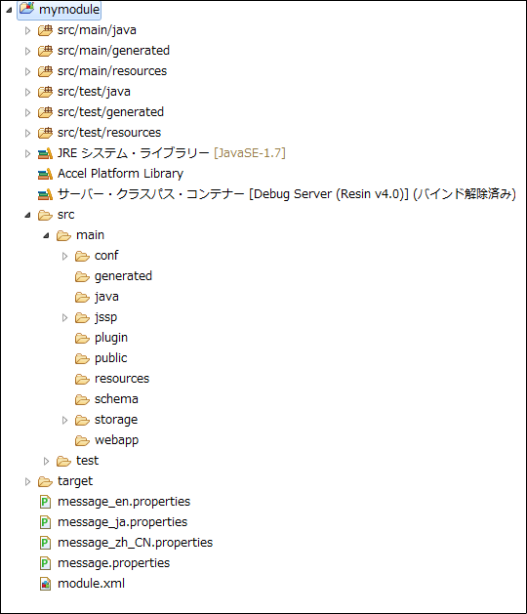Select the plugin folder label
This screenshot has height=614, width=527.
tap(111, 338)
